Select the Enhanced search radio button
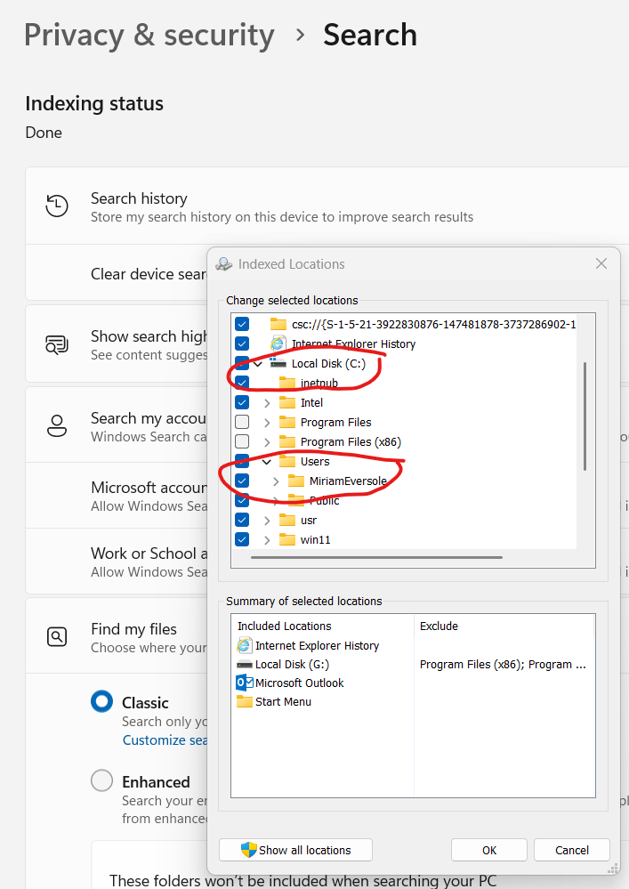The width and height of the screenshot is (629, 889). [102, 780]
